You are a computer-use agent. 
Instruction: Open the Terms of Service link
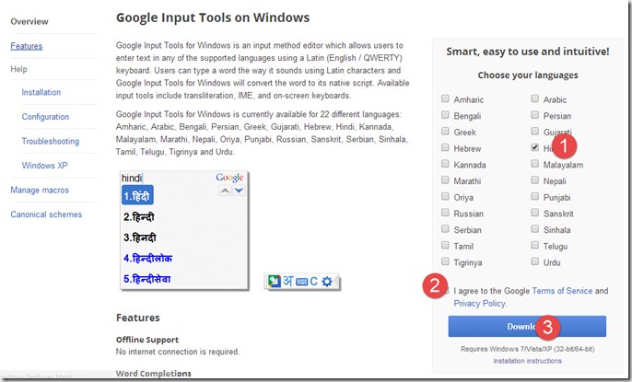[562, 291]
